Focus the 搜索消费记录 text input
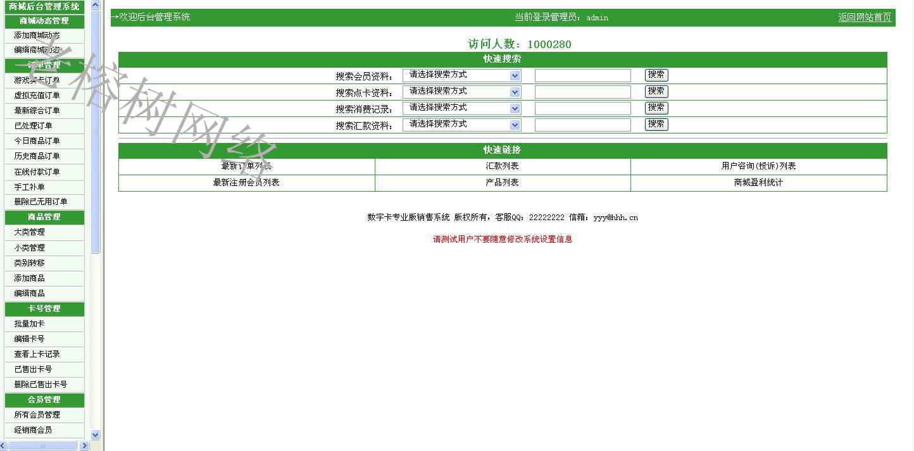914x451 pixels. tap(583, 109)
